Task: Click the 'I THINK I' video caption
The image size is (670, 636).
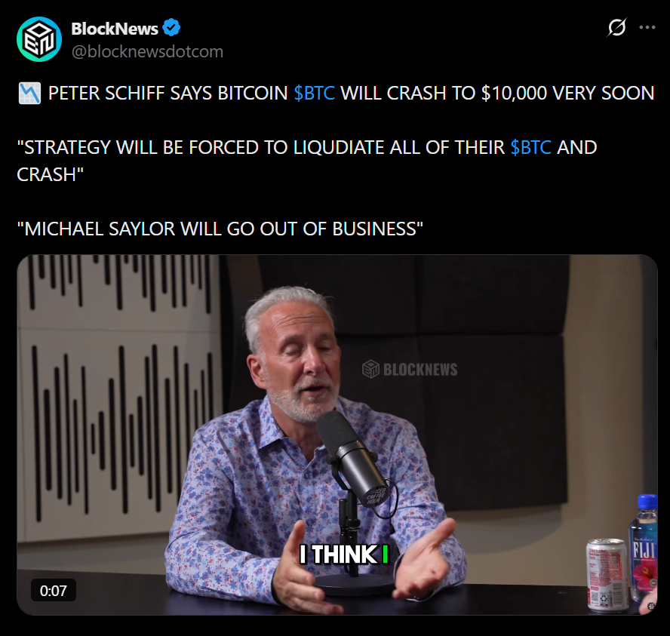Action: [x=344, y=555]
